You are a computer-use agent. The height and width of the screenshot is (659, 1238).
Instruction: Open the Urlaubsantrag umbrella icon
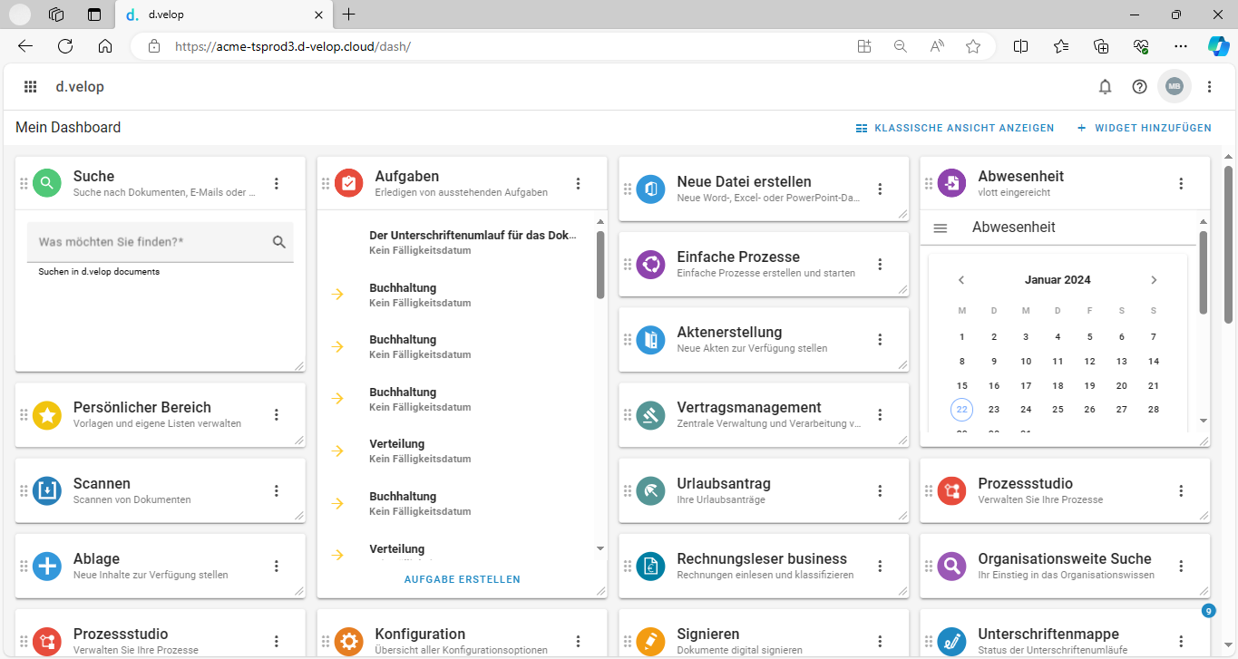click(650, 490)
